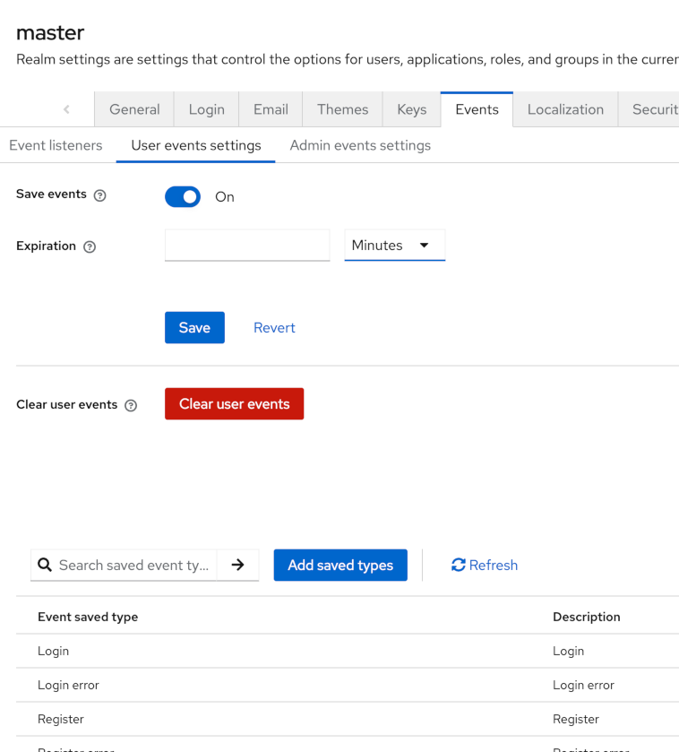Viewport: 679px width, 752px height.
Task: Select the Events tab
Action: pyautogui.click(x=477, y=109)
